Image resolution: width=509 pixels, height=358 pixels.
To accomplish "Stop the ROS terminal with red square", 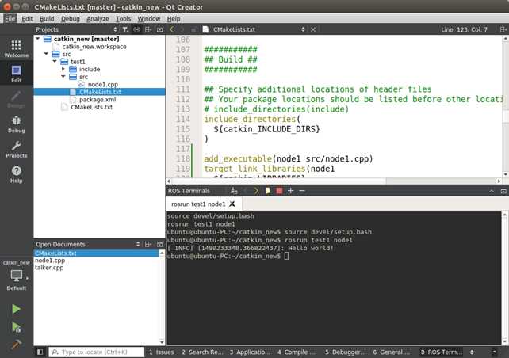I will [279, 191].
